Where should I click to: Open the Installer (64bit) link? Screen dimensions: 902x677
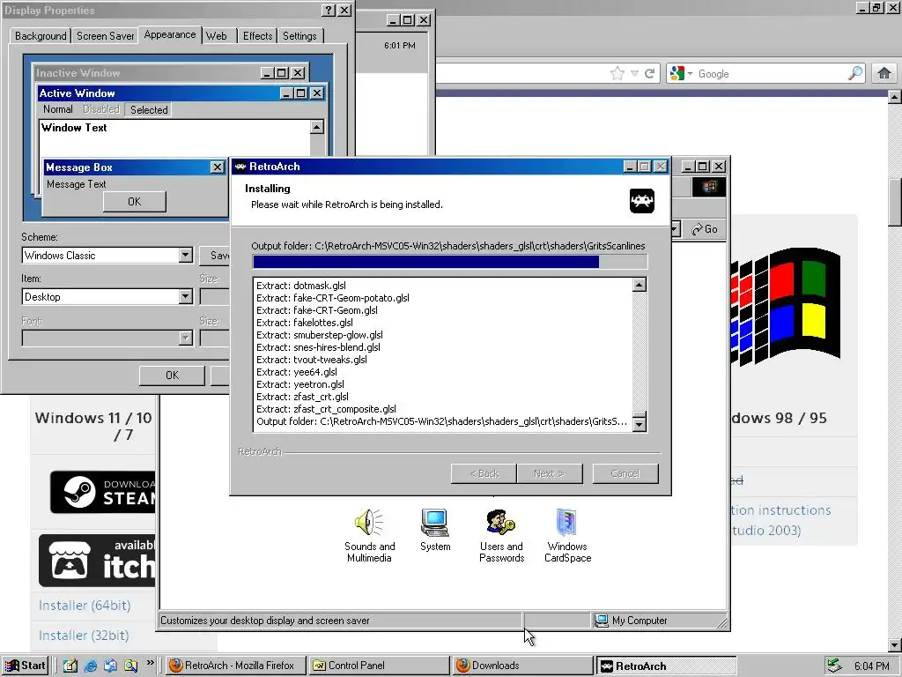point(85,605)
